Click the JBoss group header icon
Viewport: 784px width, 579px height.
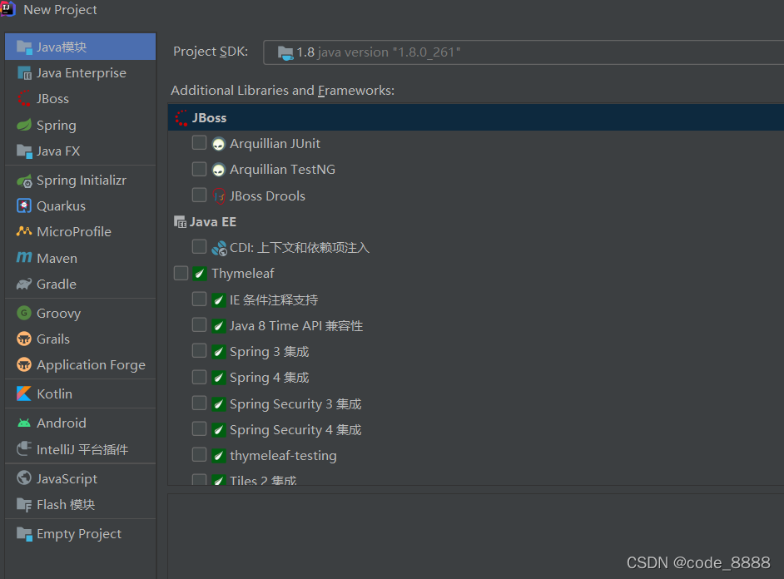coord(181,118)
